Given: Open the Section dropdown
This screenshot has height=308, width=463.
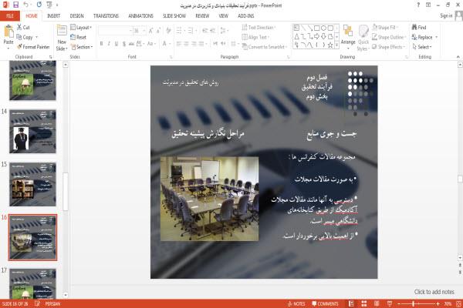Looking at the screenshot, I should [x=82, y=47].
